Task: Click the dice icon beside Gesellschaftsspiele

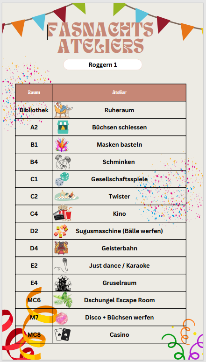Action: [62, 179]
